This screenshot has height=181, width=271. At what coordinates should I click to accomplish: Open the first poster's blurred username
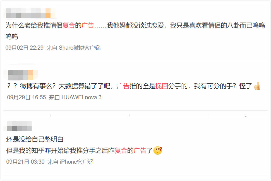26,13
